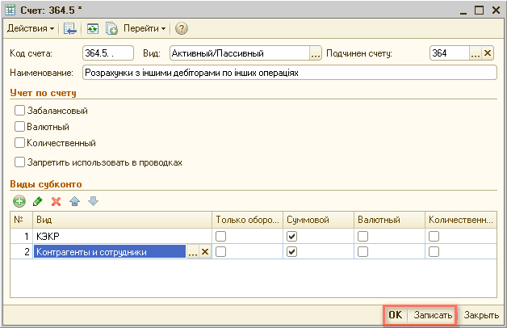Move subkonto row up with arrow icon
Image resolution: width=507 pixels, height=328 pixels.
74,200
